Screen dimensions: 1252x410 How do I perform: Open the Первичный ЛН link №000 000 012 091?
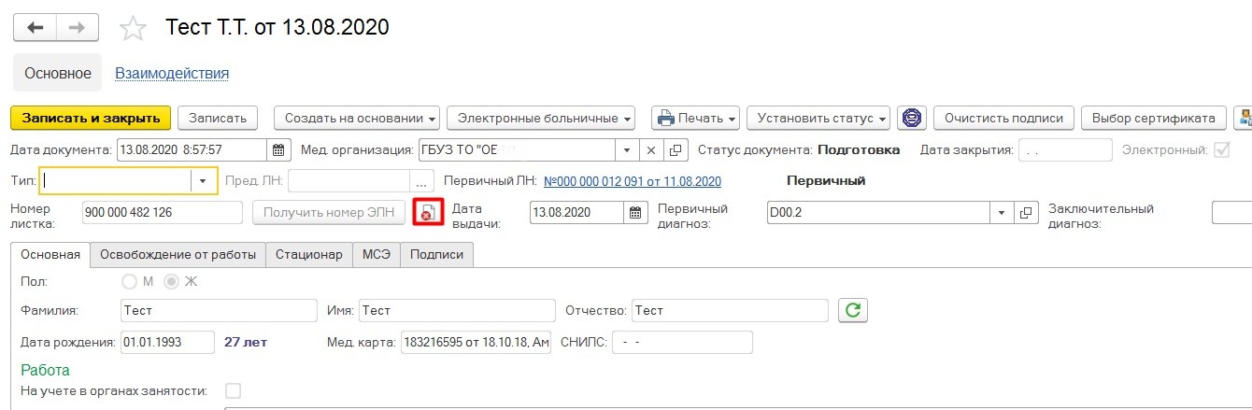[633, 181]
